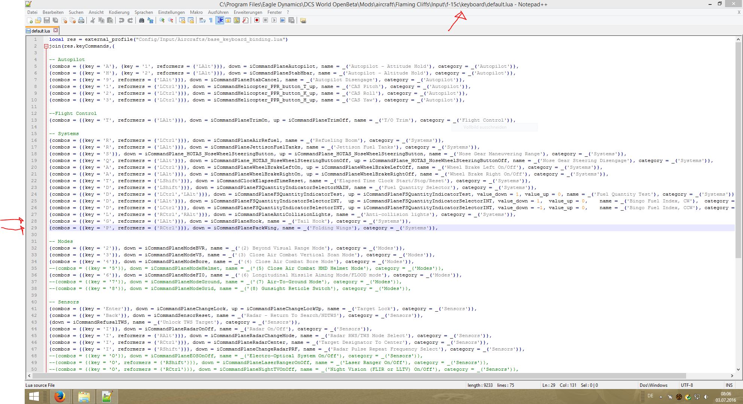The width and height of the screenshot is (743, 404).
Task: Save all files with the stacked floppies icon
Action: pyautogui.click(x=55, y=21)
